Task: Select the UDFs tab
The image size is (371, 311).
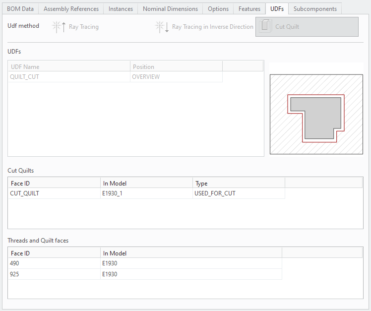Action: click(277, 9)
